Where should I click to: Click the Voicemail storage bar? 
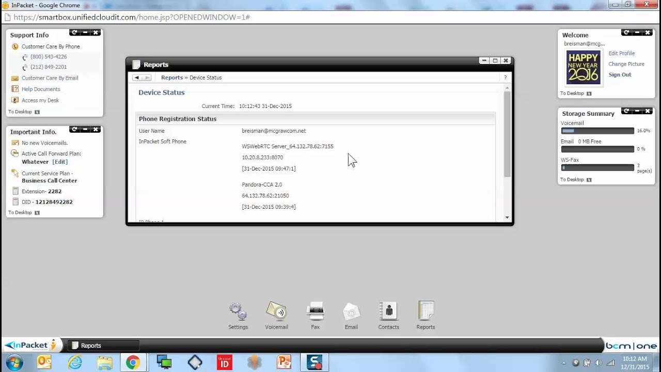pos(597,131)
